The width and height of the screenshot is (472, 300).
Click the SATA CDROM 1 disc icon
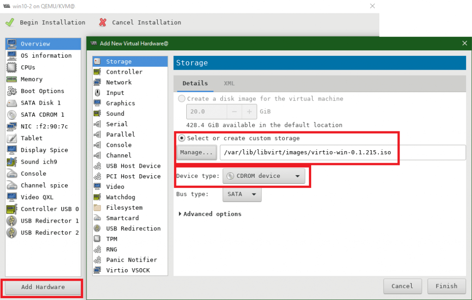[x=12, y=115]
